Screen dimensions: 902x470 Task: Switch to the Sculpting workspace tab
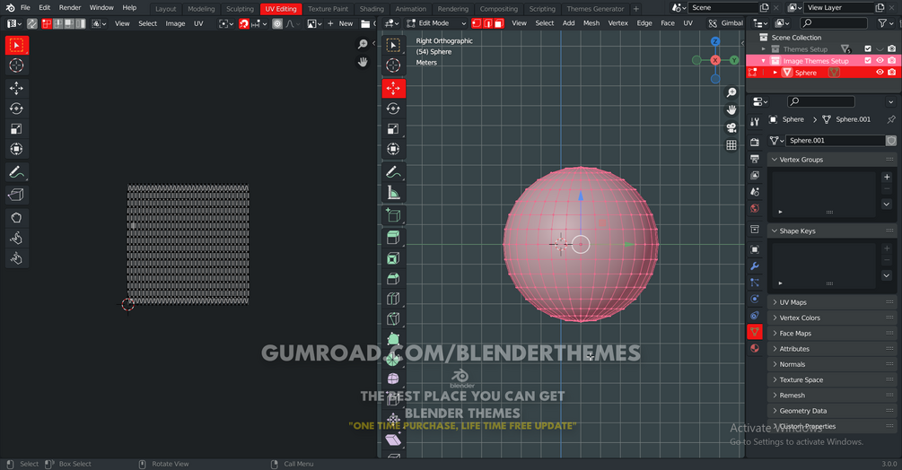[240, 9]
